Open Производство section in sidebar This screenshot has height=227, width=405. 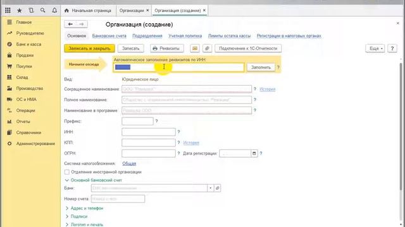(x=30, y=88)
